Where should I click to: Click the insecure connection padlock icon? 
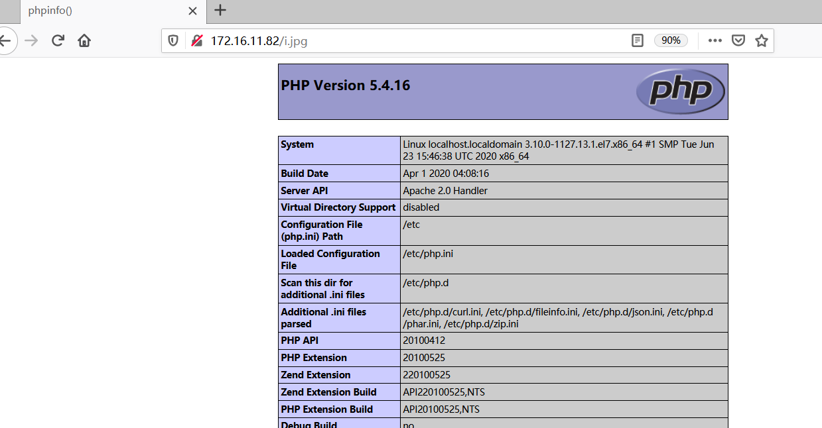[x=196, y=40]
